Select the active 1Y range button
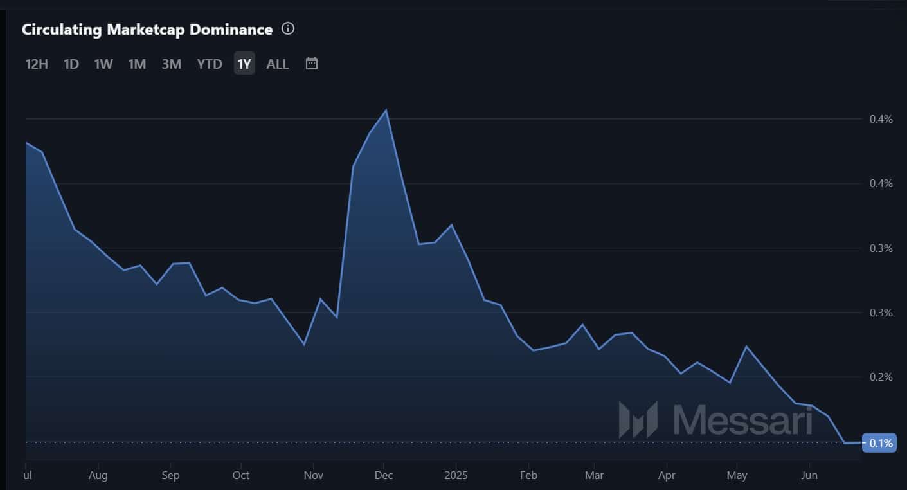The image size is (907, 490). click(x=244, y=64)
